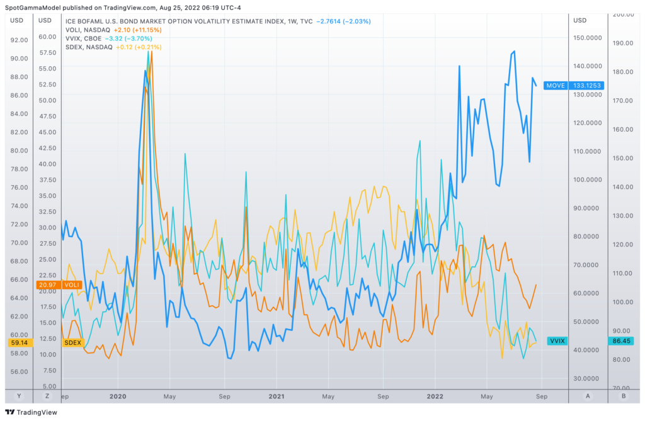
Task: Select the MOVE series label
Action: click(556, 86)
